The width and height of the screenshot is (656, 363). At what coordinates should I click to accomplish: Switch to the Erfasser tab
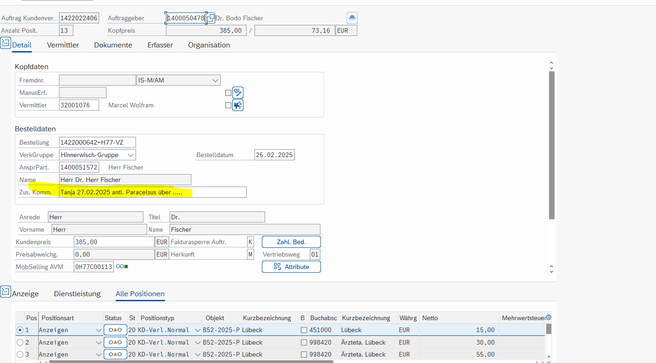(160, 45)
